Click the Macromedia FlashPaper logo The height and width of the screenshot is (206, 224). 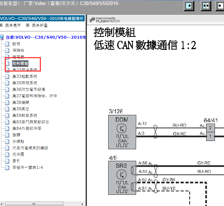[x=105, y=20]
